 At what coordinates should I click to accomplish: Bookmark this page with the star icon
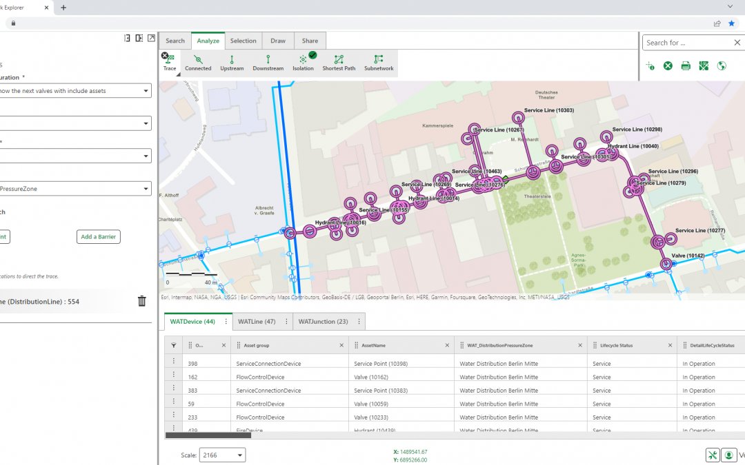point(731,23)
